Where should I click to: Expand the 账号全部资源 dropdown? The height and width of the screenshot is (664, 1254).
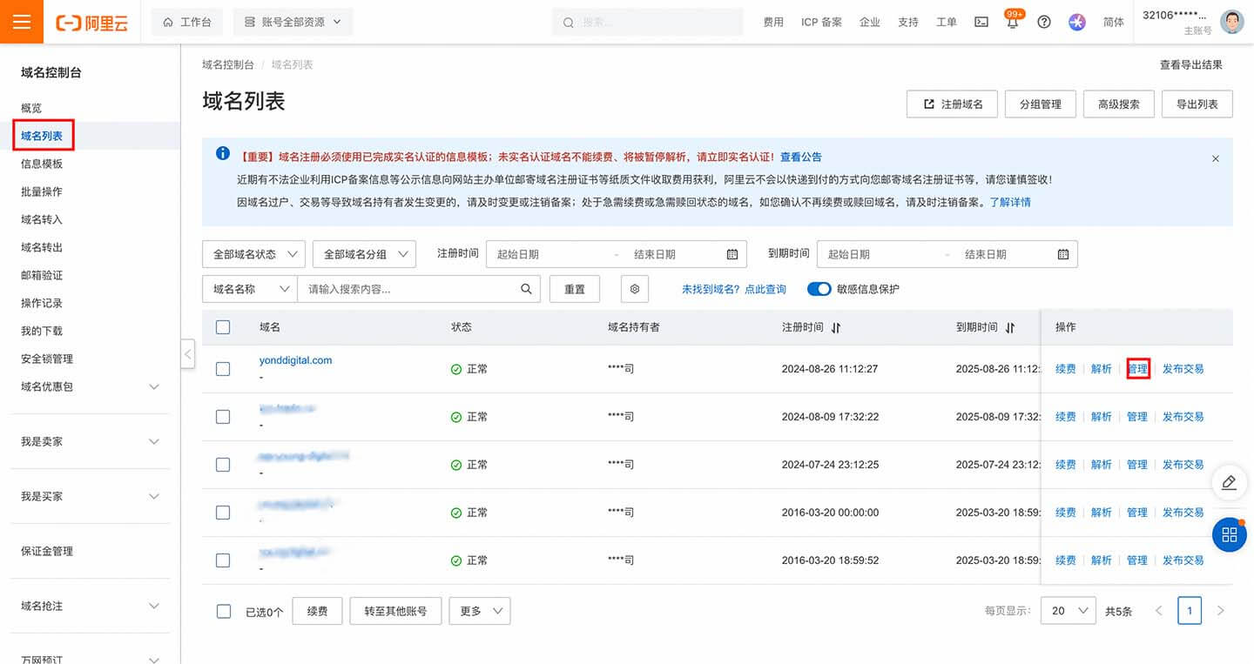[293, 23]
